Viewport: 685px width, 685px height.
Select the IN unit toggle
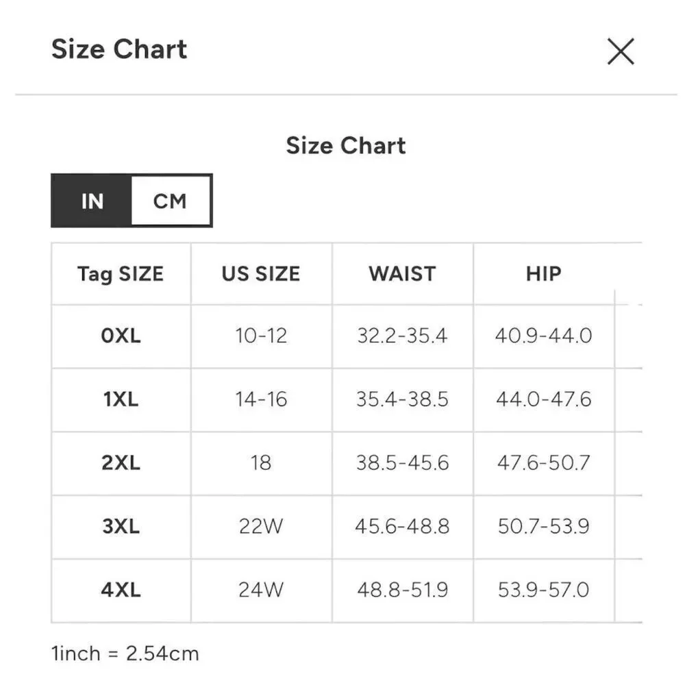pyautogui.click(x=92, y=201)
